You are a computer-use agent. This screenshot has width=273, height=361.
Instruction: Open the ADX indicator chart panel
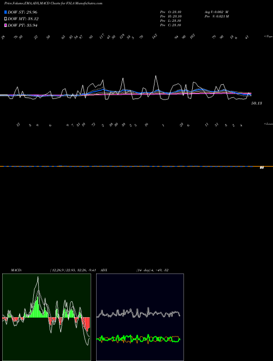tap(140, 317)
